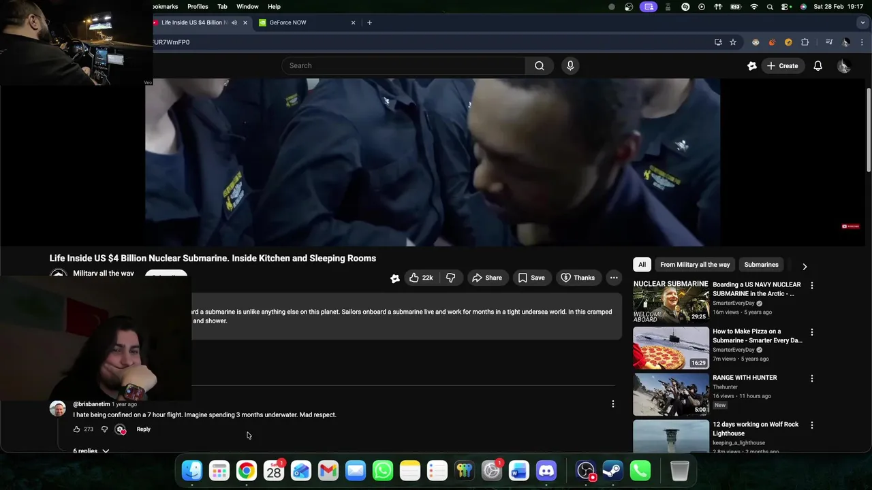
Task: Dislike the submarine video
Action: (451, 278)
